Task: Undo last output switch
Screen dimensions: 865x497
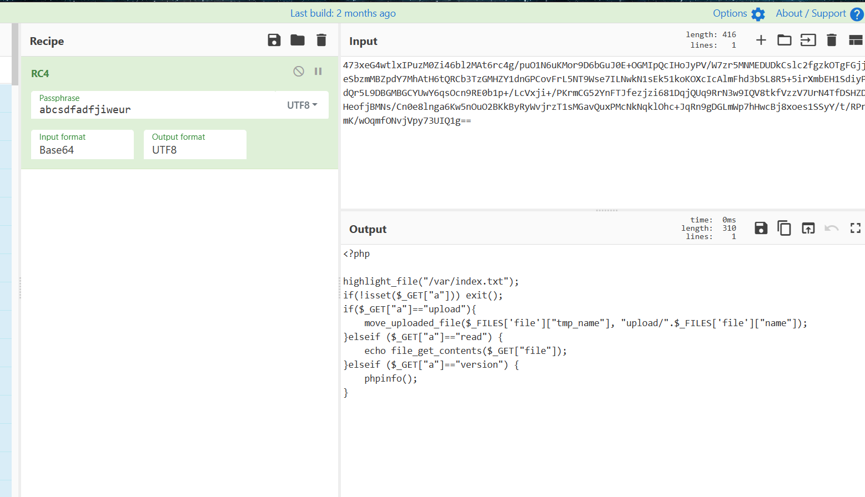Action: (832, 228)
